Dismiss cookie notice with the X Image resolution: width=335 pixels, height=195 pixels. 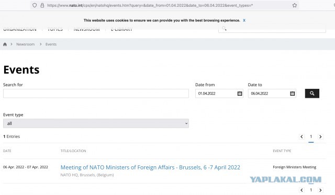coord(244,20)
